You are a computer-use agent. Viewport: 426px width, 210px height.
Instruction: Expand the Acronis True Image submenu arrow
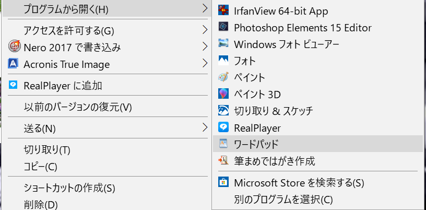205,63
